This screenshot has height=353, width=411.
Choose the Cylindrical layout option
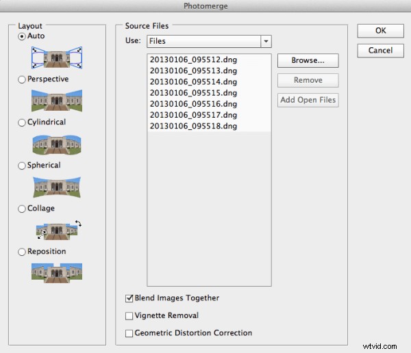22,122
